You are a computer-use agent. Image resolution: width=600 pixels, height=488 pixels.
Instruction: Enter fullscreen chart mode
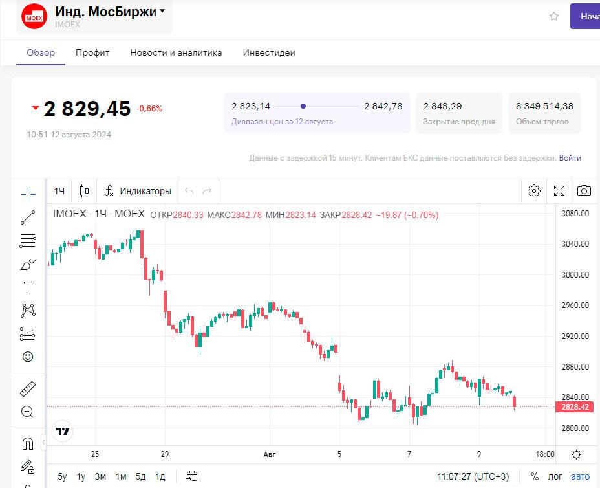(559, 191)
